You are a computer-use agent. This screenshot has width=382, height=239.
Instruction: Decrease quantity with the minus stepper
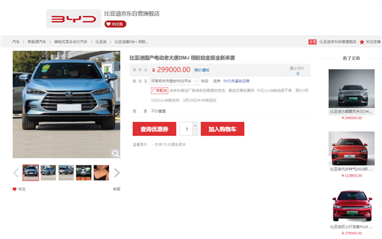195,132
